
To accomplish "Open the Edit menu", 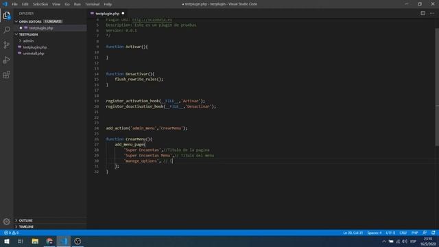I will (25, 4).
